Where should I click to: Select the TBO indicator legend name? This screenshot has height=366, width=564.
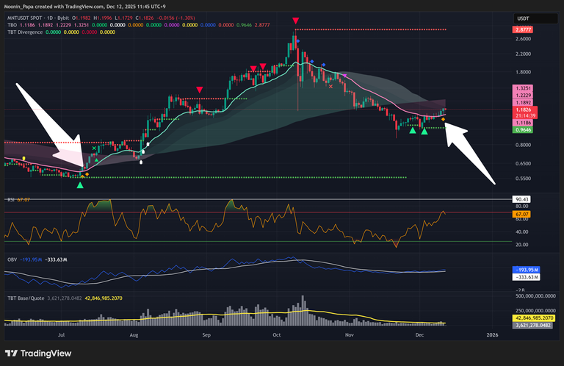(10, 24)
